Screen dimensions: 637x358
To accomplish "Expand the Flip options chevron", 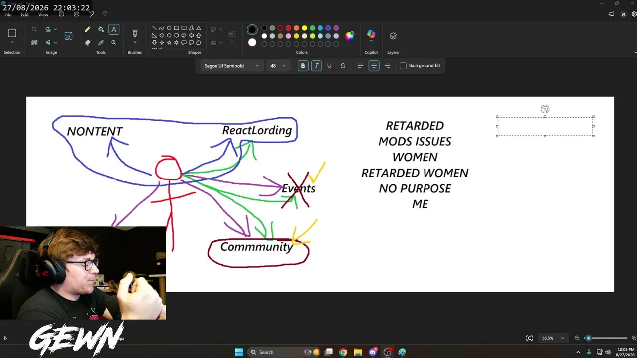I will 55,43.
